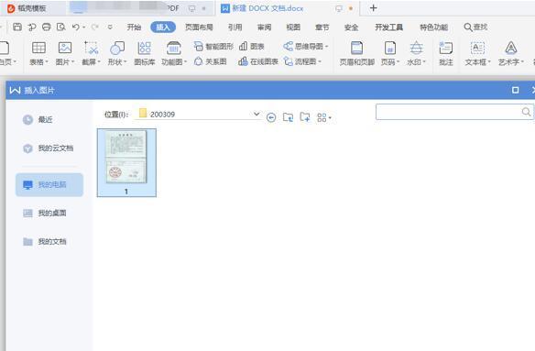Click the 功能图 function chart tool
The image size is (535, 351).
(174, 53)
